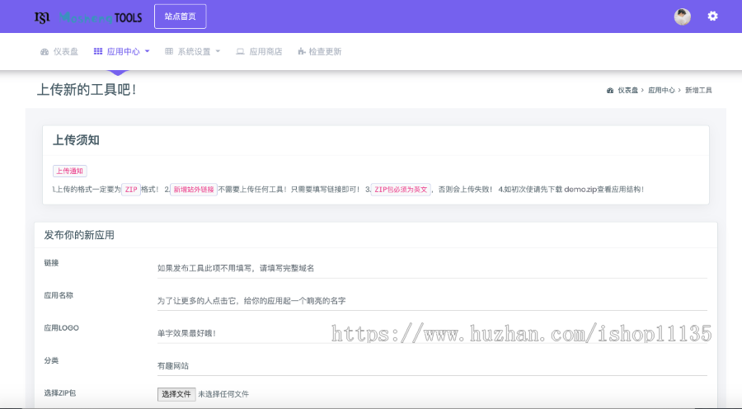Open the user avatar menu
Screen dimensions: 742x409
pyautogui.click(x=682, y=16)
